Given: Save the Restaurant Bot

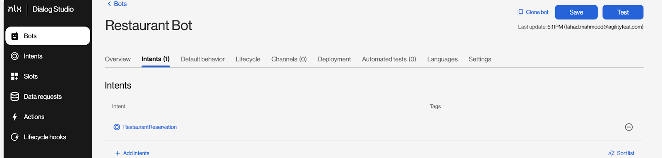Looking at the screenshot, I should point(576,12).
